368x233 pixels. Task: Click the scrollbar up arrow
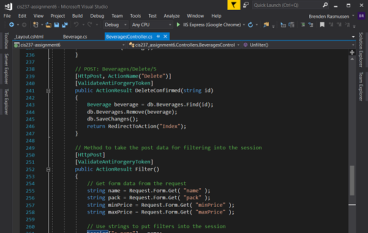tap(352, 59)
